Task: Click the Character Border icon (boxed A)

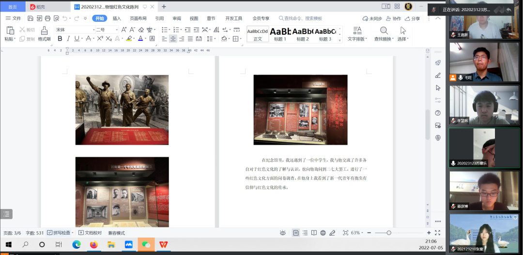Action: [x=152, y=39]
